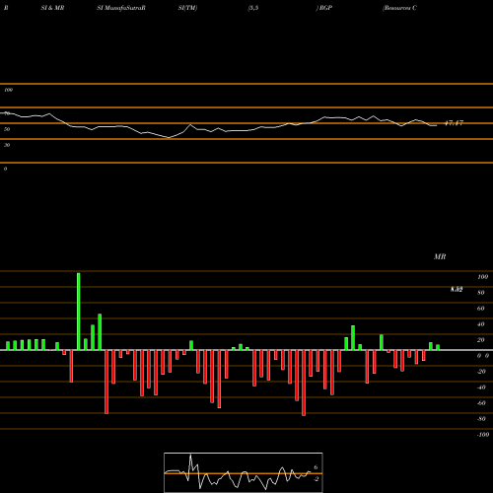Click the 6 label in the mini chart
This screenshot has height=493, width=493.
point(316,467)
